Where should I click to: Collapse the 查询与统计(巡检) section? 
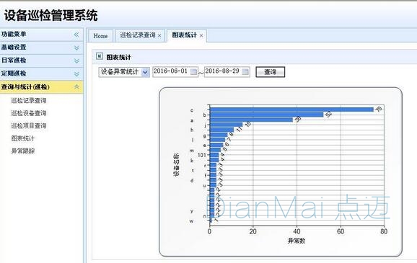(76, 87)
